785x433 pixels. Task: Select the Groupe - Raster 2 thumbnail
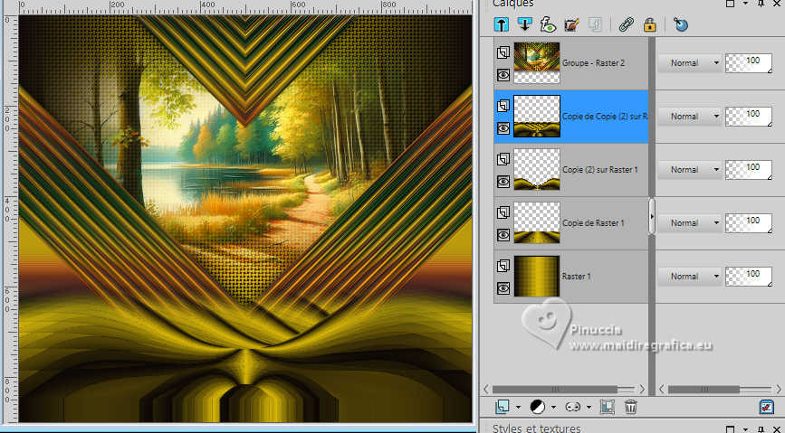[x=537, y=63]
